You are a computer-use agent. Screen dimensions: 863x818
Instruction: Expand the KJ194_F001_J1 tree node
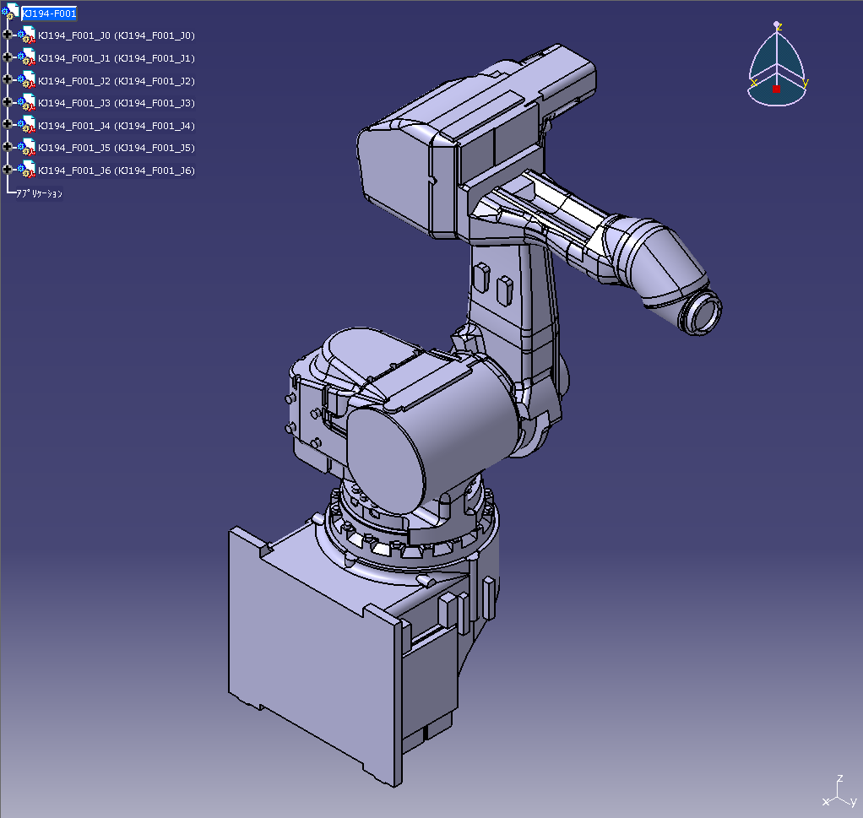(7, 57)
